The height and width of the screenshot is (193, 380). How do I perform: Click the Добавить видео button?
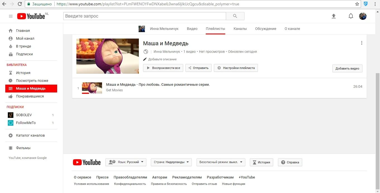347,68
